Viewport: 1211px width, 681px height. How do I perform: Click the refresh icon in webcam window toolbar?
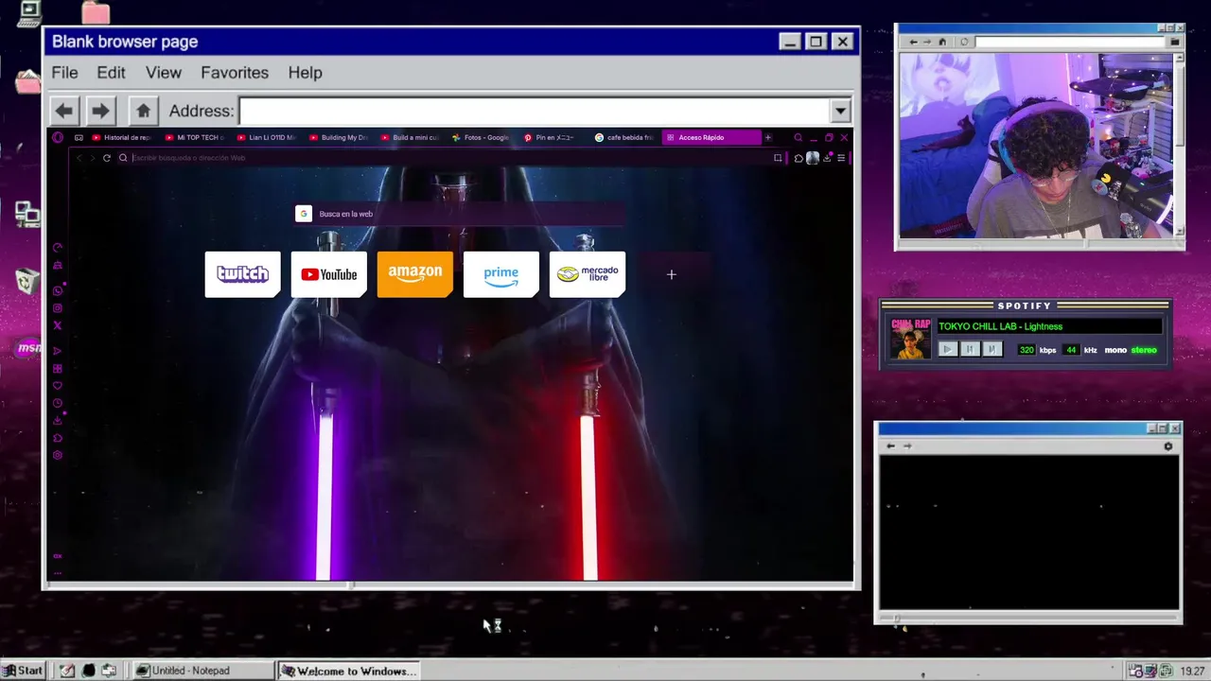click(964, 42)
